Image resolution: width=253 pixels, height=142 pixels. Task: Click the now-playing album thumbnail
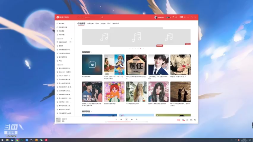pyautogui.click(x=58, y=120)
